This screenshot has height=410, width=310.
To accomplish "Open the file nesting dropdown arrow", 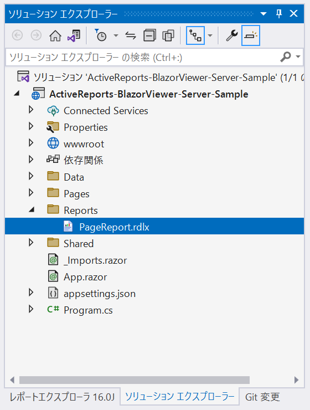I will click(x=210, y=35).
